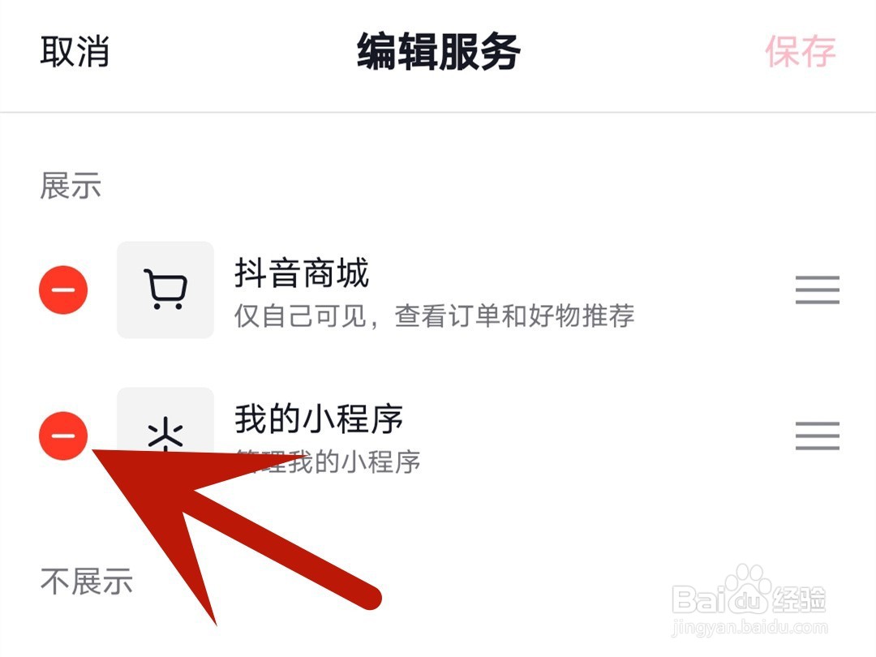Remove 抖音商城 with its red minus button
876x657 pixels.
pos(63,290)
